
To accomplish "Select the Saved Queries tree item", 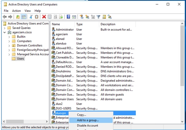I will coord(21,28).
